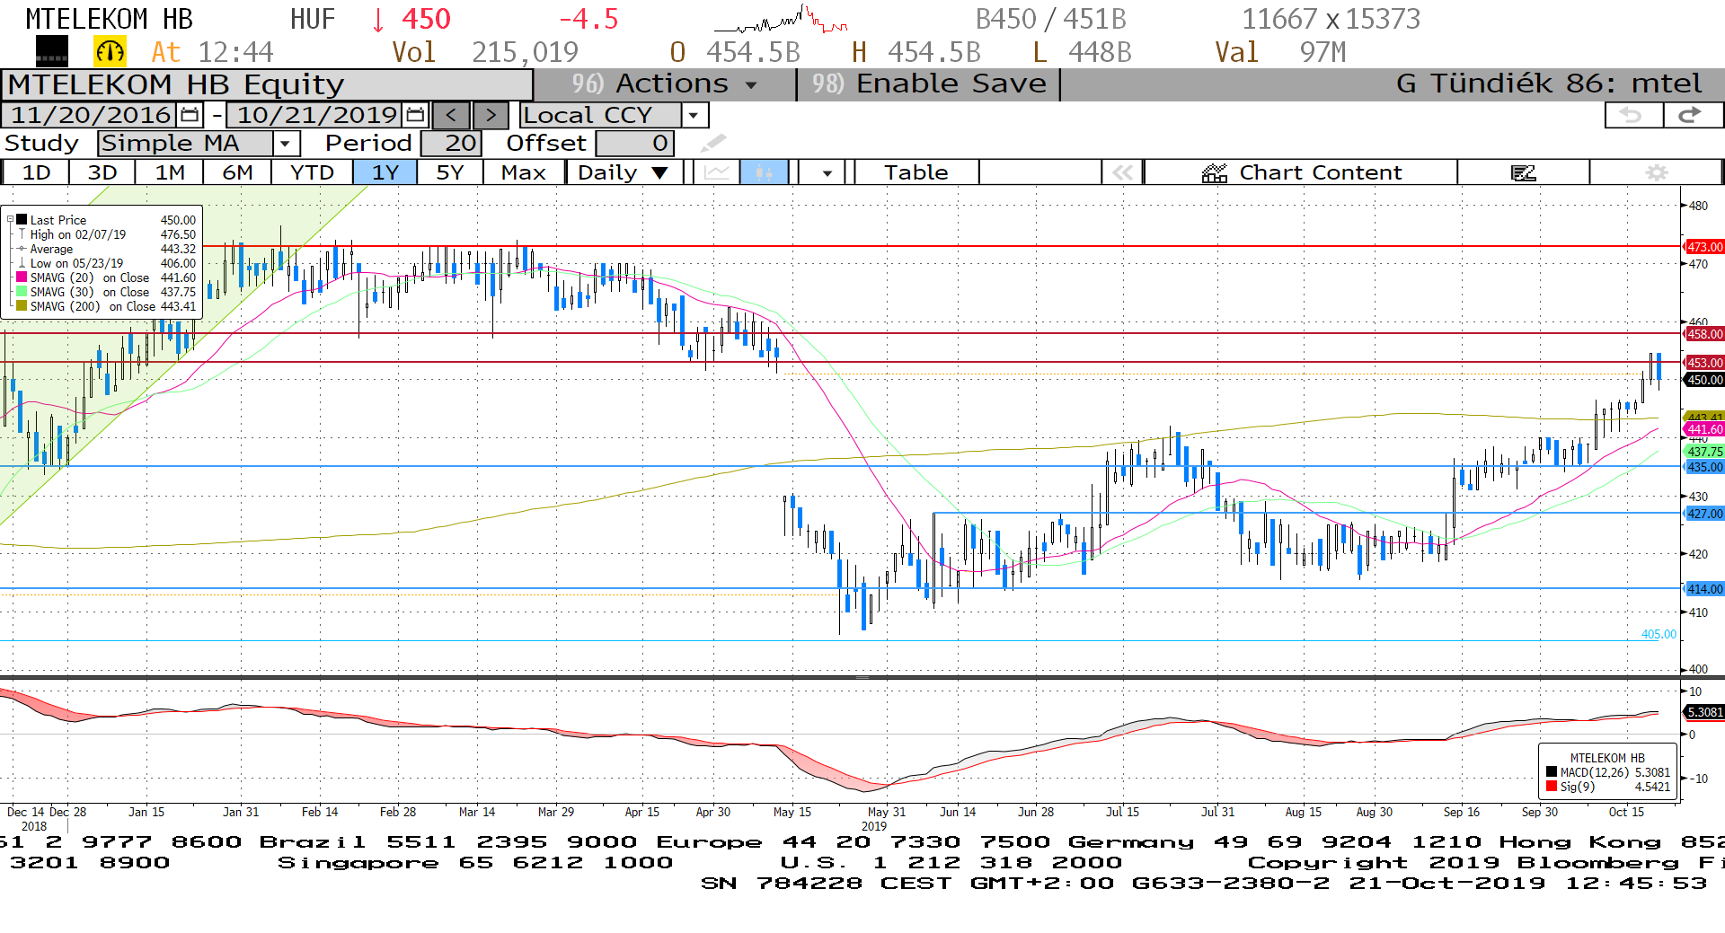Click the 441.60 magenta SMA axis label
The height and width of the screenshot is (933, 1725).
1703,430
